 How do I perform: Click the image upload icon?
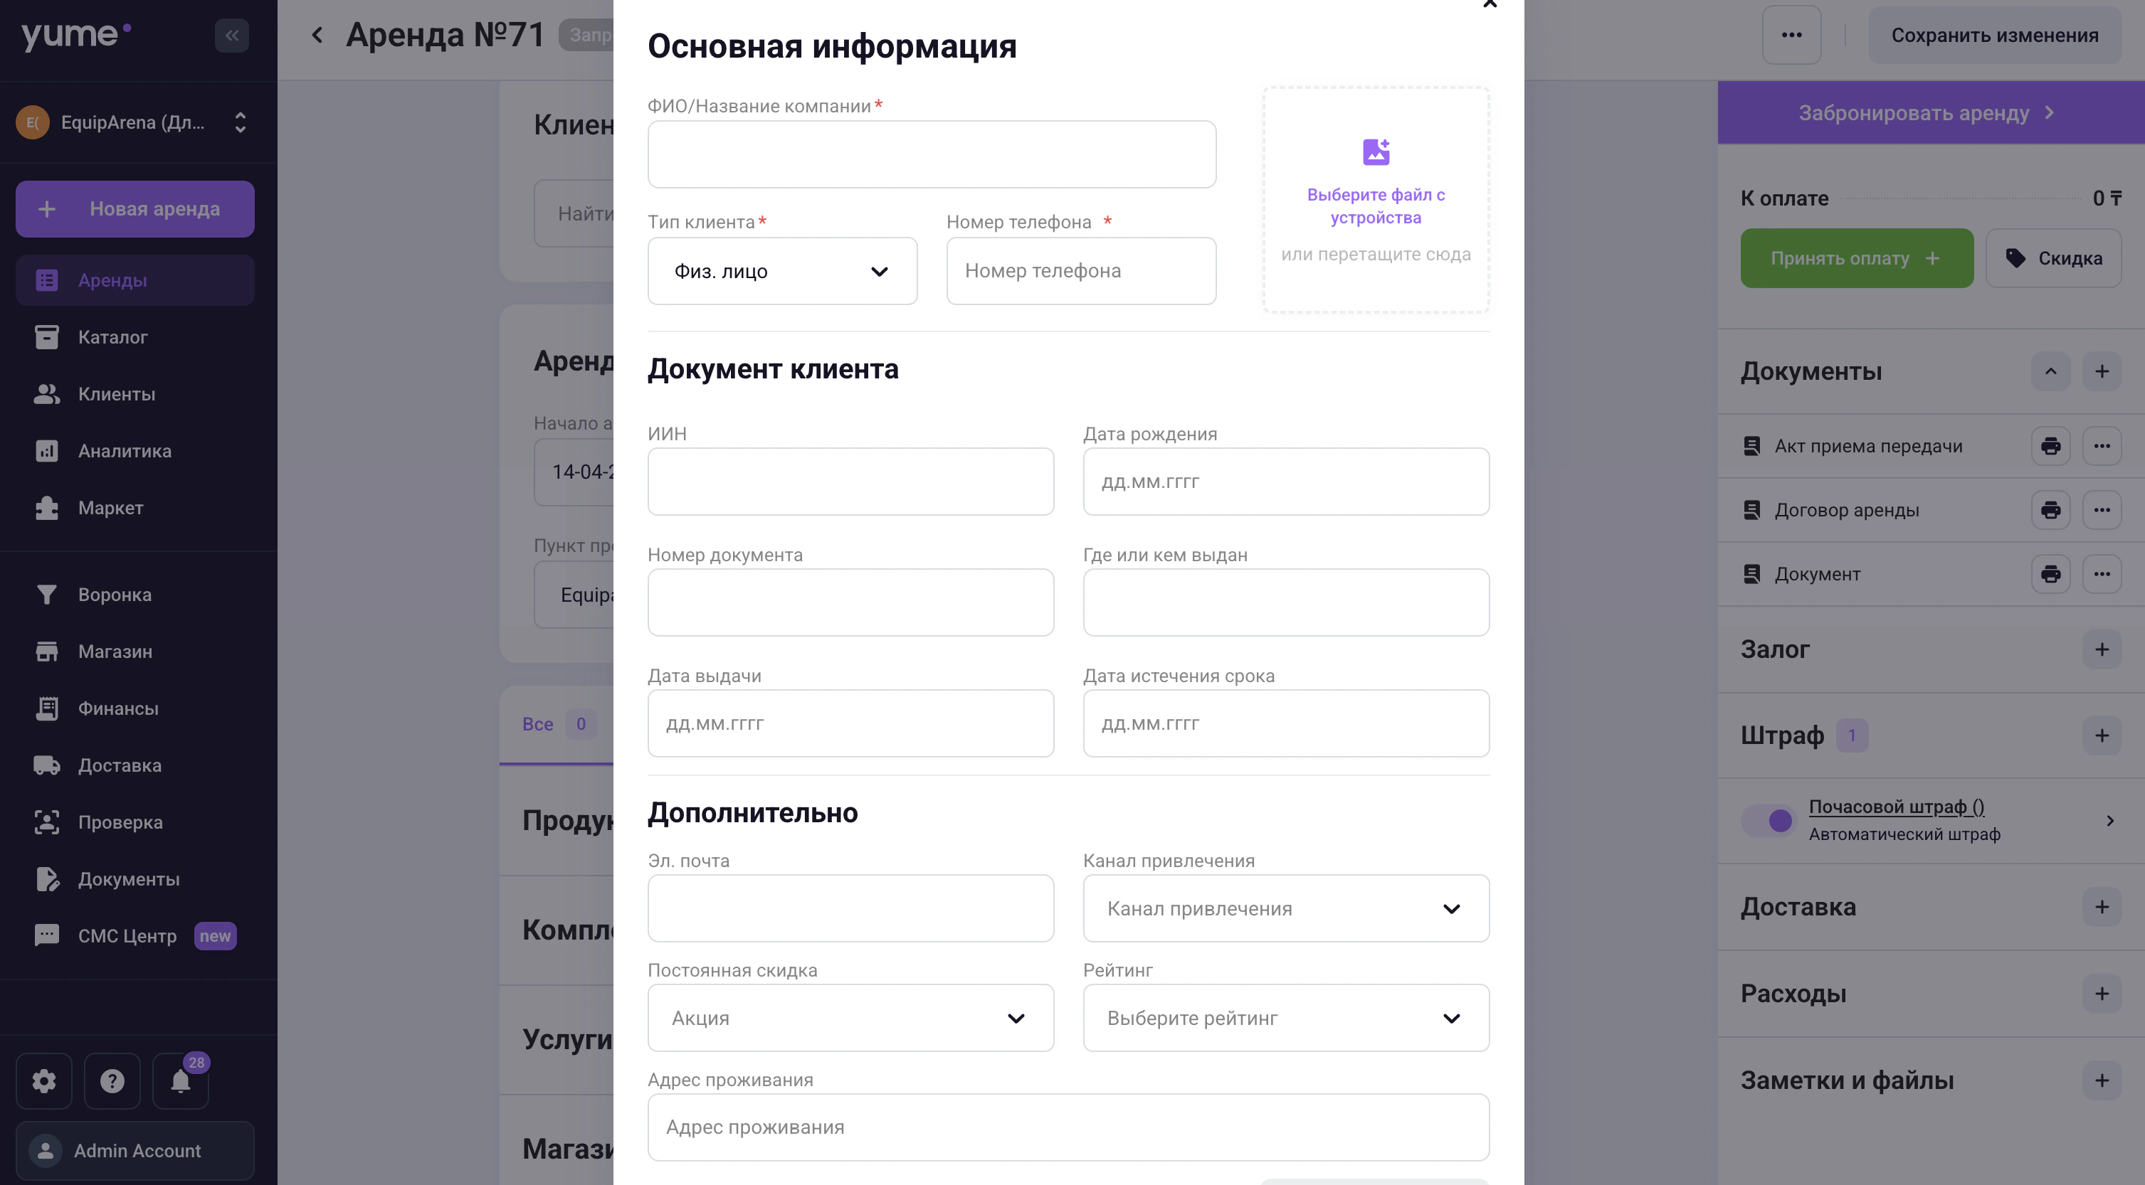click(1376, 152)
